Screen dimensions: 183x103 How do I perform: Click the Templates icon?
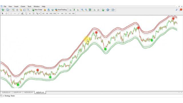113,10
